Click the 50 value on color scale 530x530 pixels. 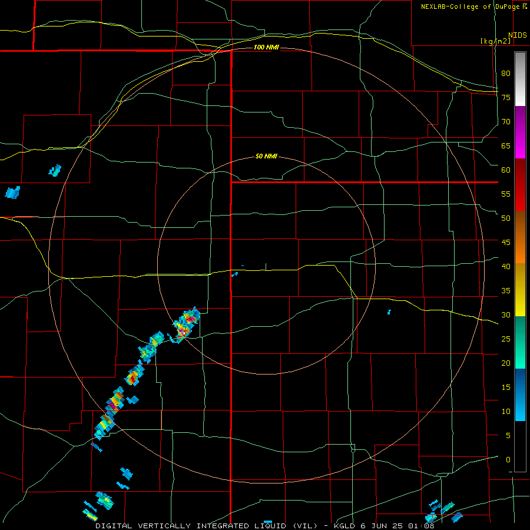coord(506,218)
